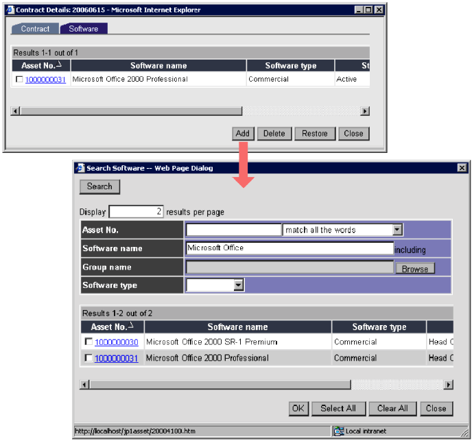The image size is (472, 441).
Task: Click the Internet Explorer icon in Contract Details title bar
Action: coord(10,10)
